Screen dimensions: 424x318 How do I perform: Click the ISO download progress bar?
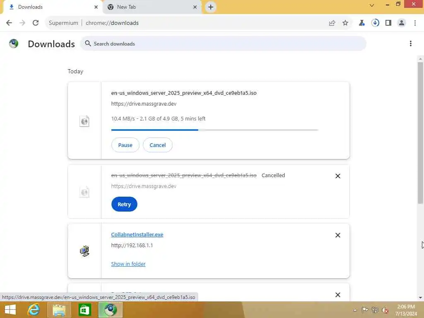pyautogui.click(x=215, y=130)
